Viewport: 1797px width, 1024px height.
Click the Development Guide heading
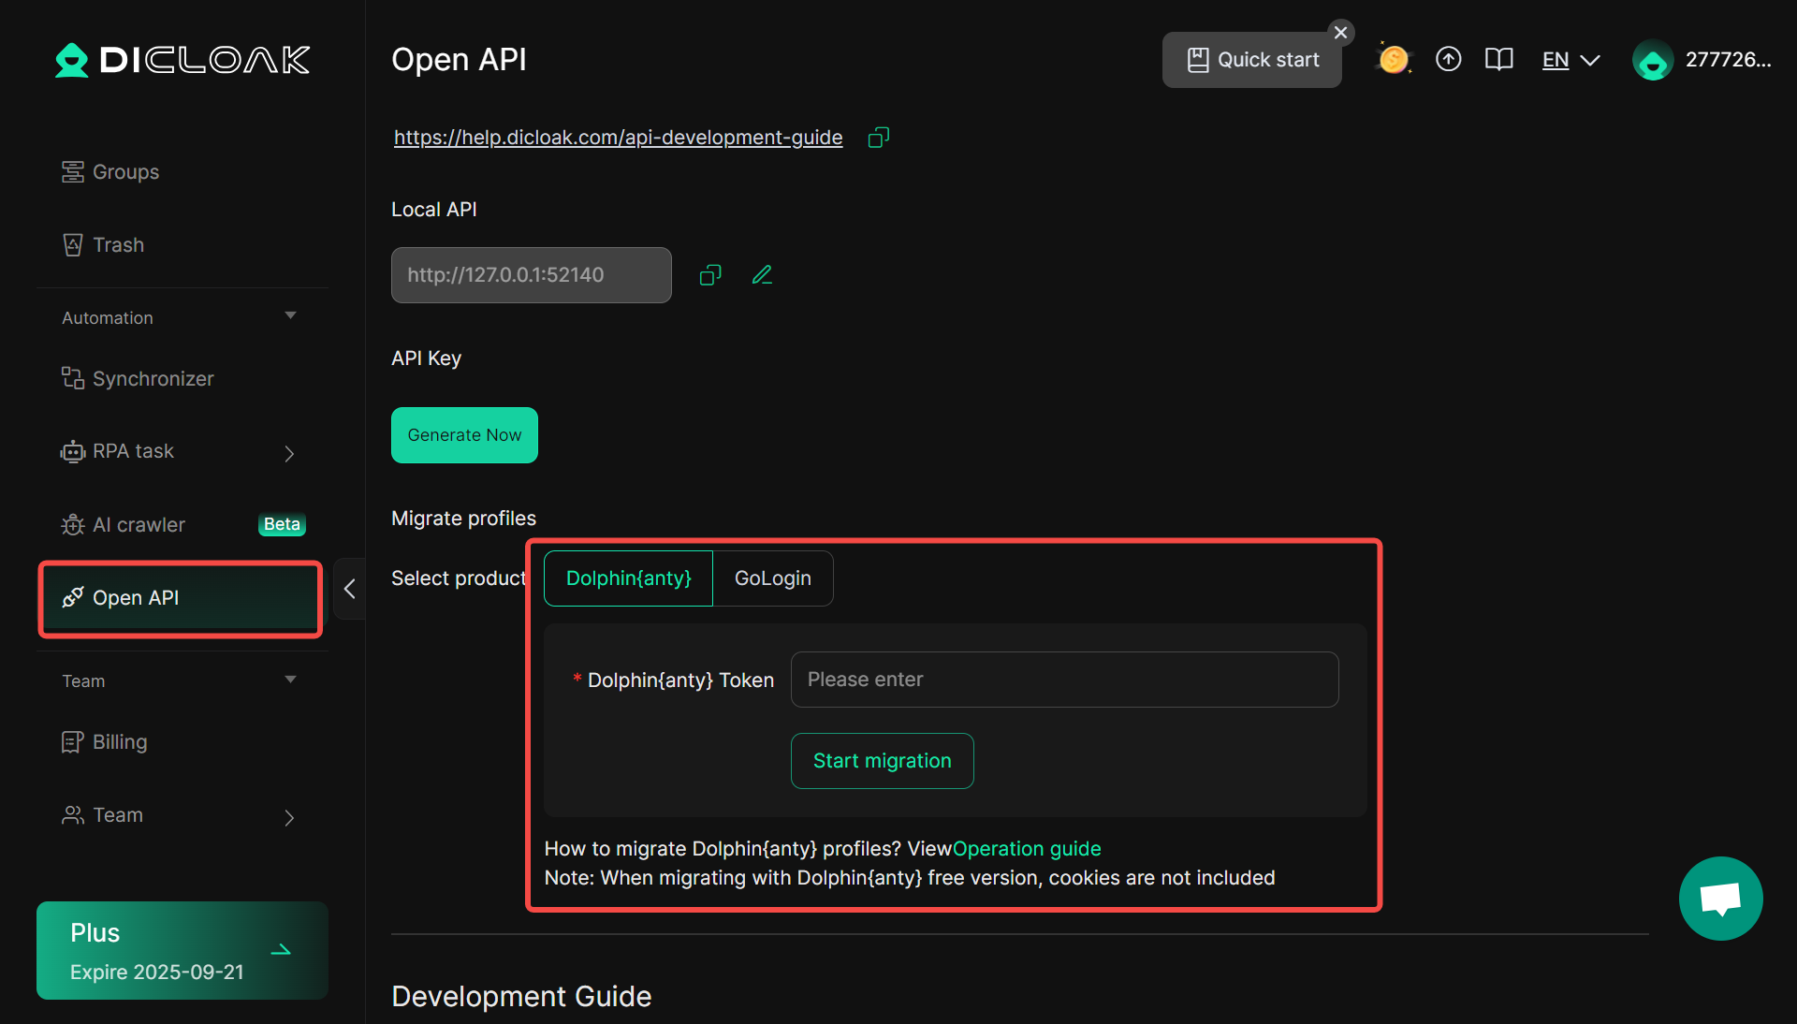[x=521, y=997]
